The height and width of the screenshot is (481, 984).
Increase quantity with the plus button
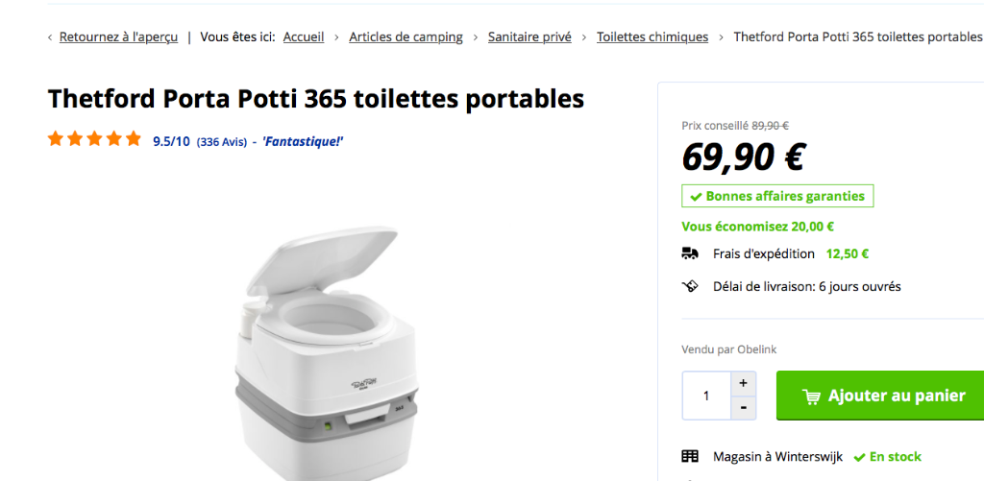(743, 383)
